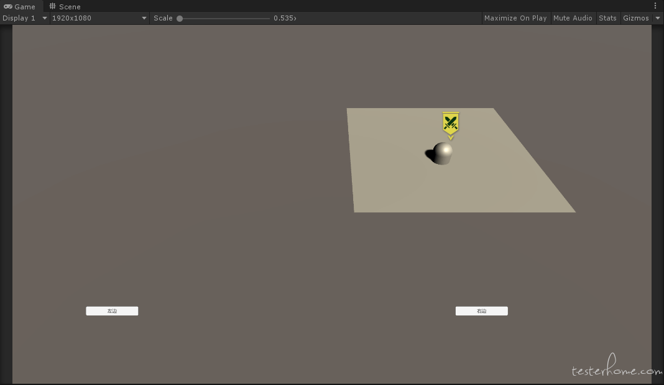Image resolution: width=664 pixels, height=385 pixels.
Task: Click the Scale slider handle
Action: pos(180,18)
